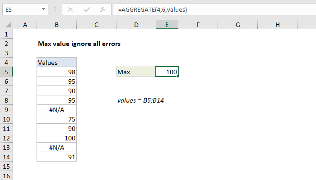The image size is (316, 180).
Task: Select row 6 header
Action: (6, 81)
